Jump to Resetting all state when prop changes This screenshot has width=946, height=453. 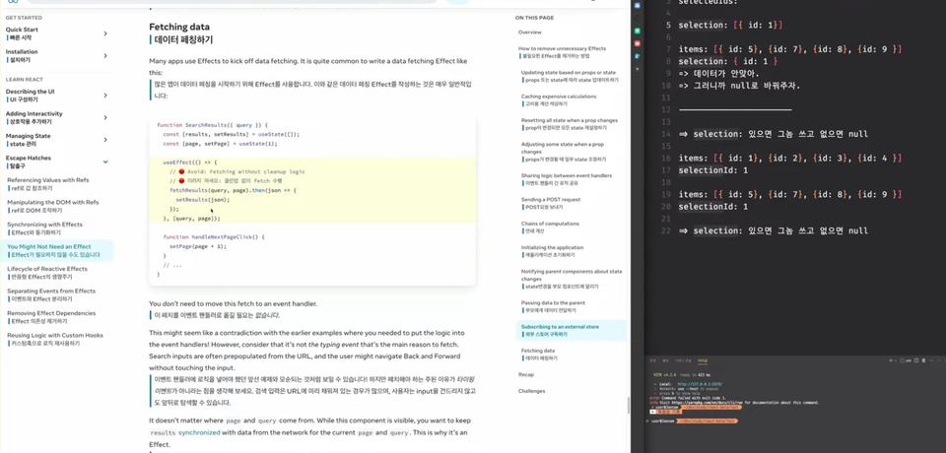(x=570, y=124)
